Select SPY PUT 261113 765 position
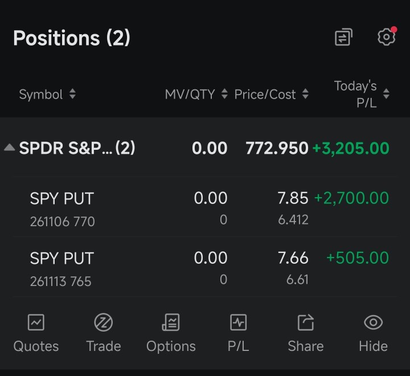The image size is (410, 376). 205,267
